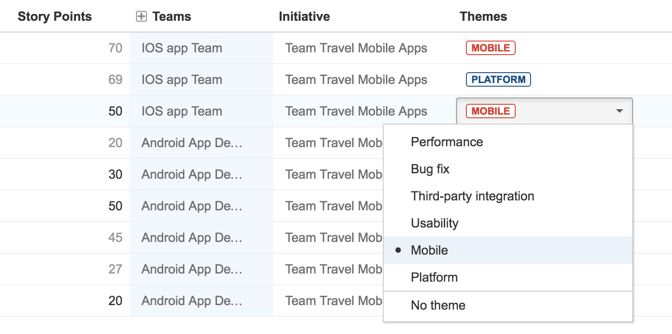Click the 69 story points cell

(115, 80)
